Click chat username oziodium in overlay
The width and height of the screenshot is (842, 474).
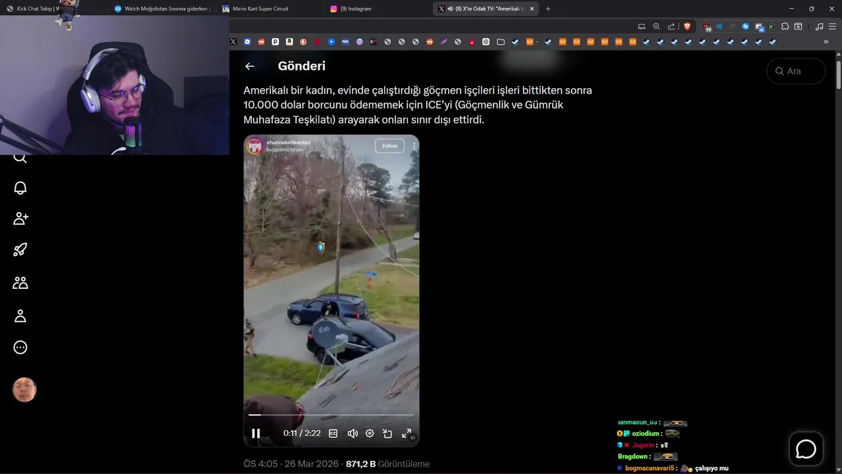645,434
